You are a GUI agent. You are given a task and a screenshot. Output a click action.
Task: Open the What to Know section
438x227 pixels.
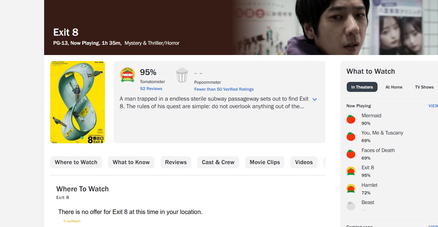tap(131, 162)
